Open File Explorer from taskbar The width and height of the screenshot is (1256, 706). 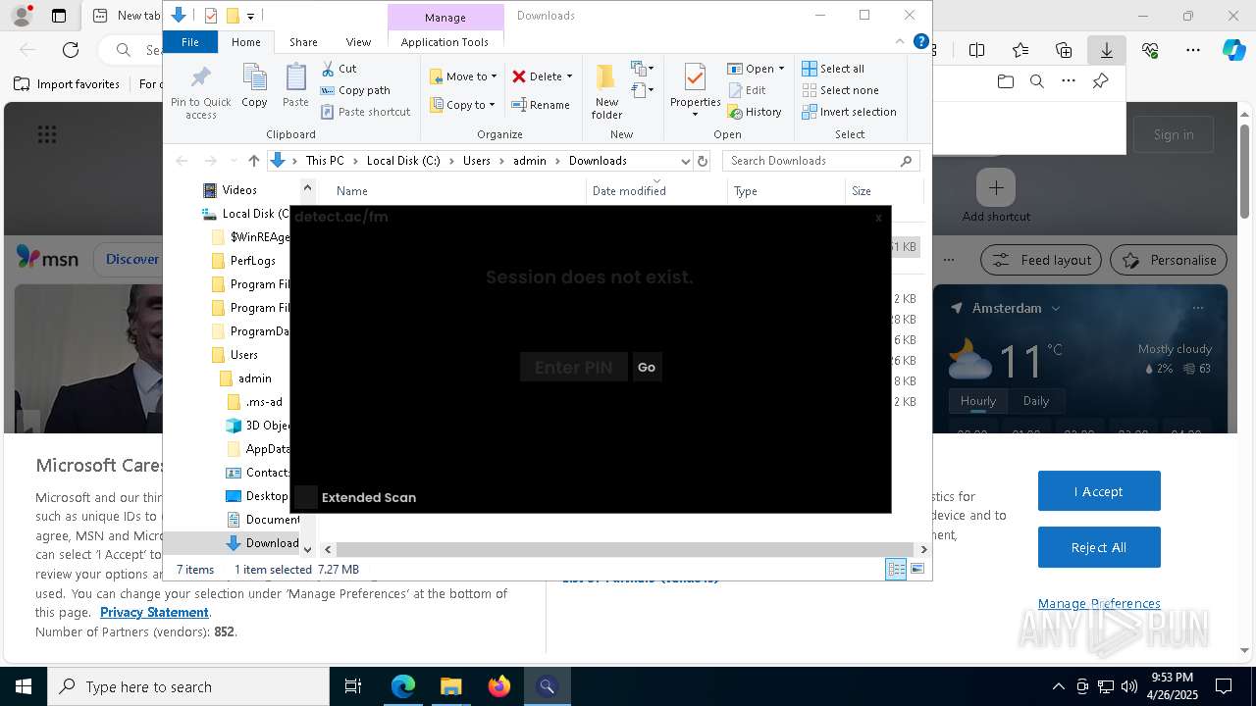tap(450, 686)
